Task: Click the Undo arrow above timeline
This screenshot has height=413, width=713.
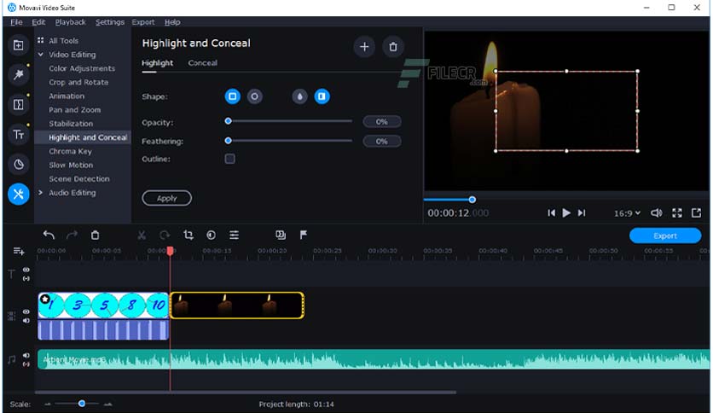Action: click(x=49, y=236)
